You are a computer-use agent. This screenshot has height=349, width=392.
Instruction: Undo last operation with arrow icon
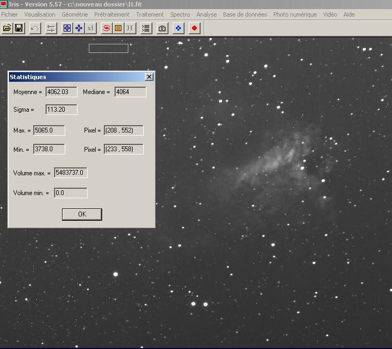[x=35, y=28]
